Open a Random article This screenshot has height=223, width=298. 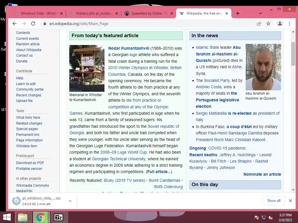pyautogui.click(x=28, y=44)
